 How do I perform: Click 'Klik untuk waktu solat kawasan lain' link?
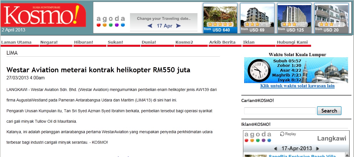(x=297, y=86)
